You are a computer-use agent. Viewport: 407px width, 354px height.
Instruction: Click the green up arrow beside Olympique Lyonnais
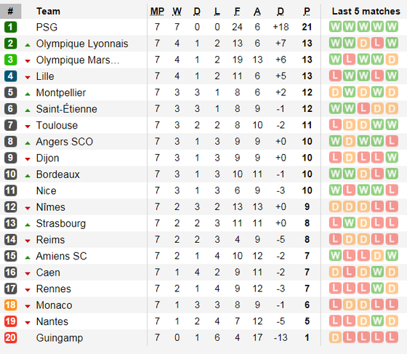coord(28,45)
